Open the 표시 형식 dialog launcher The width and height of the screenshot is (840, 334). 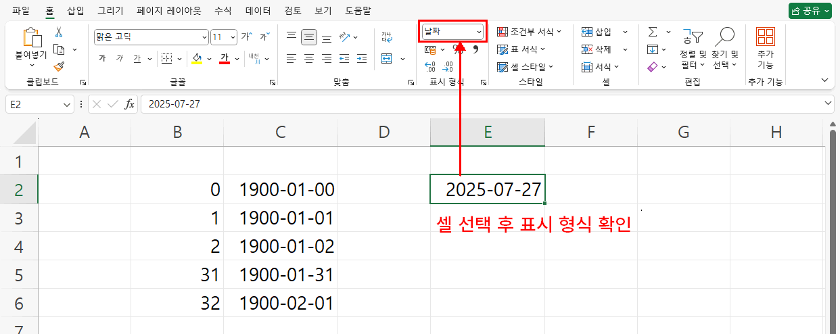484,82
